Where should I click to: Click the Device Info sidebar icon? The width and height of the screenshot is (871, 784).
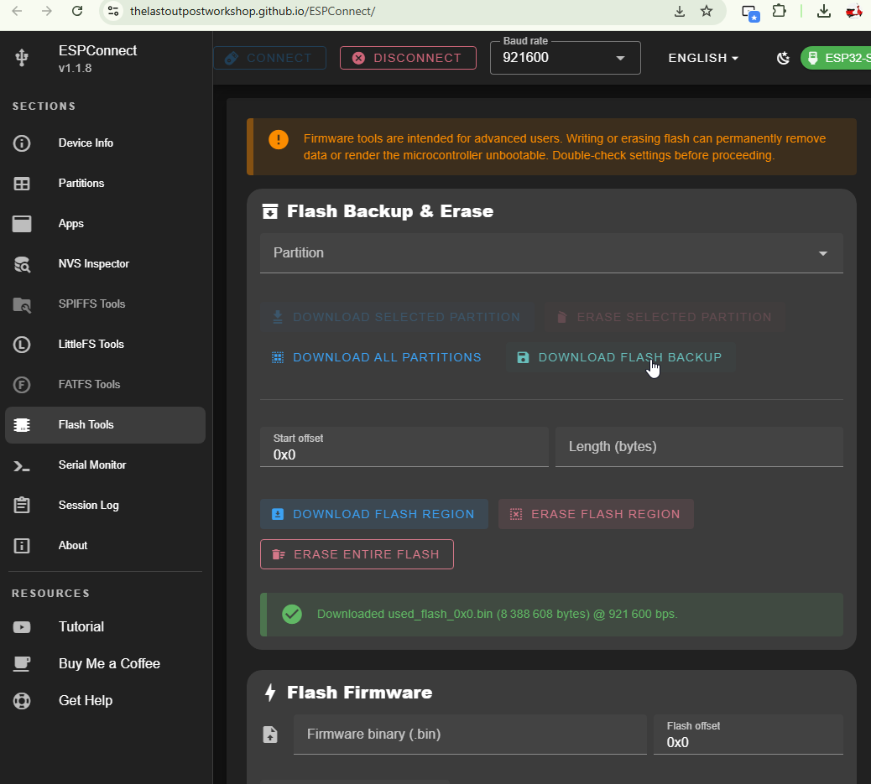[22, 143]
